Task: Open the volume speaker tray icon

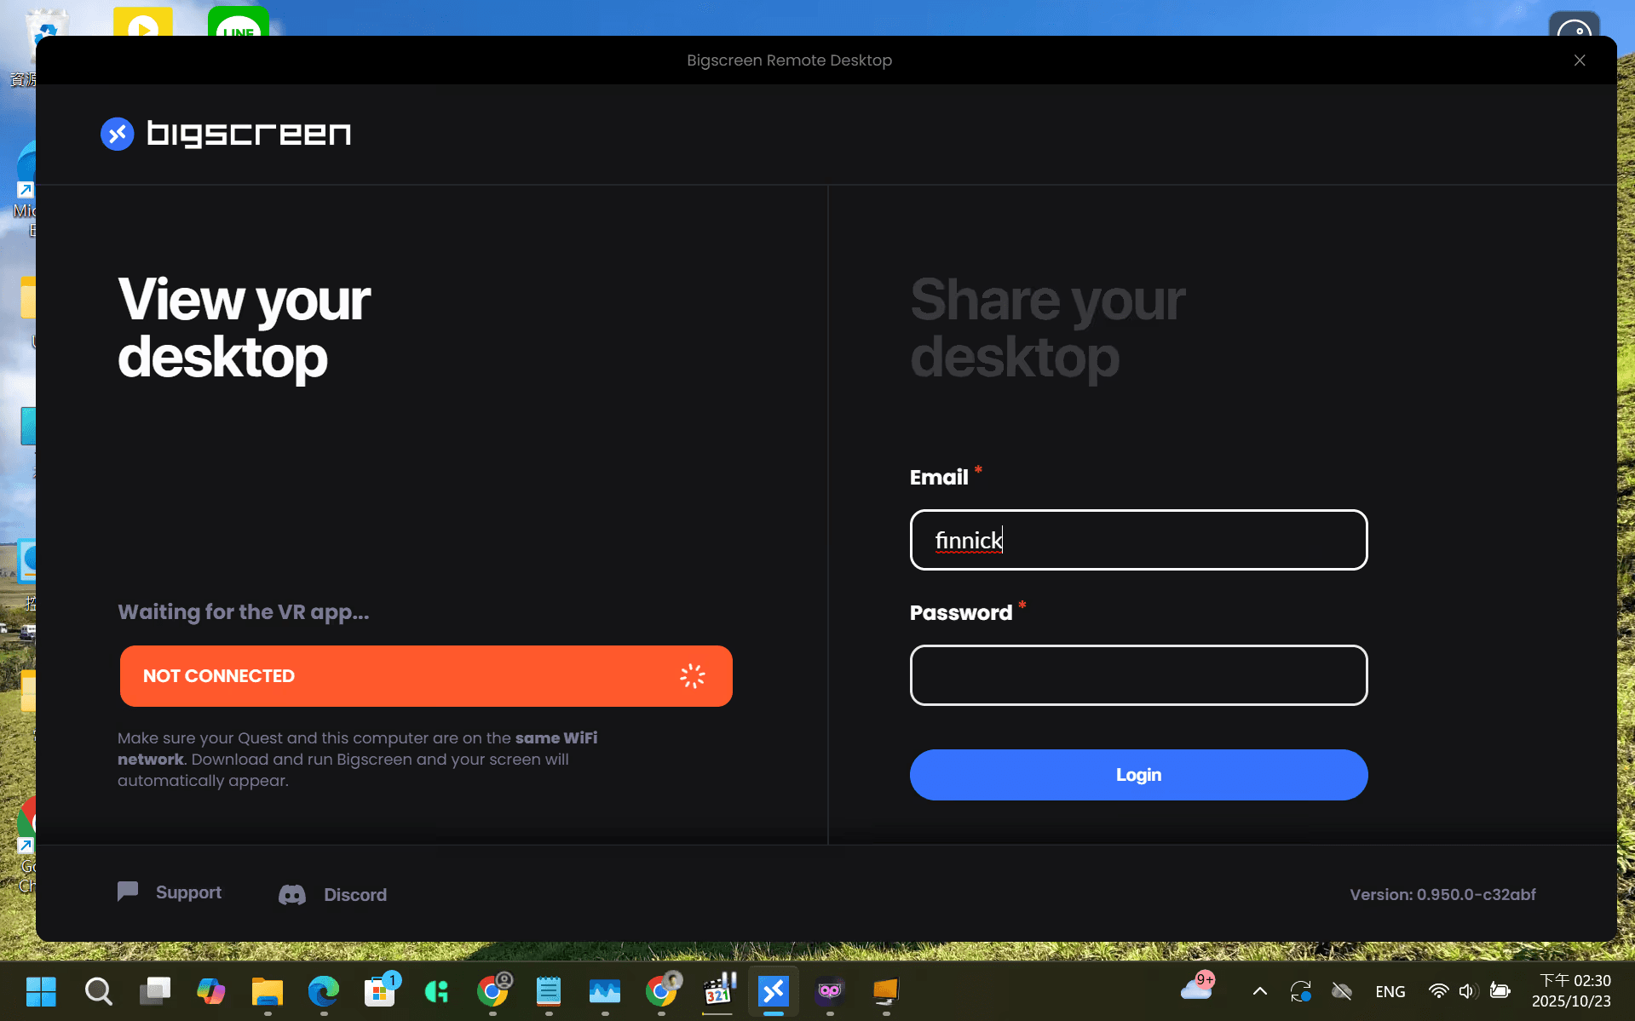Action: tap(1467, 991)
